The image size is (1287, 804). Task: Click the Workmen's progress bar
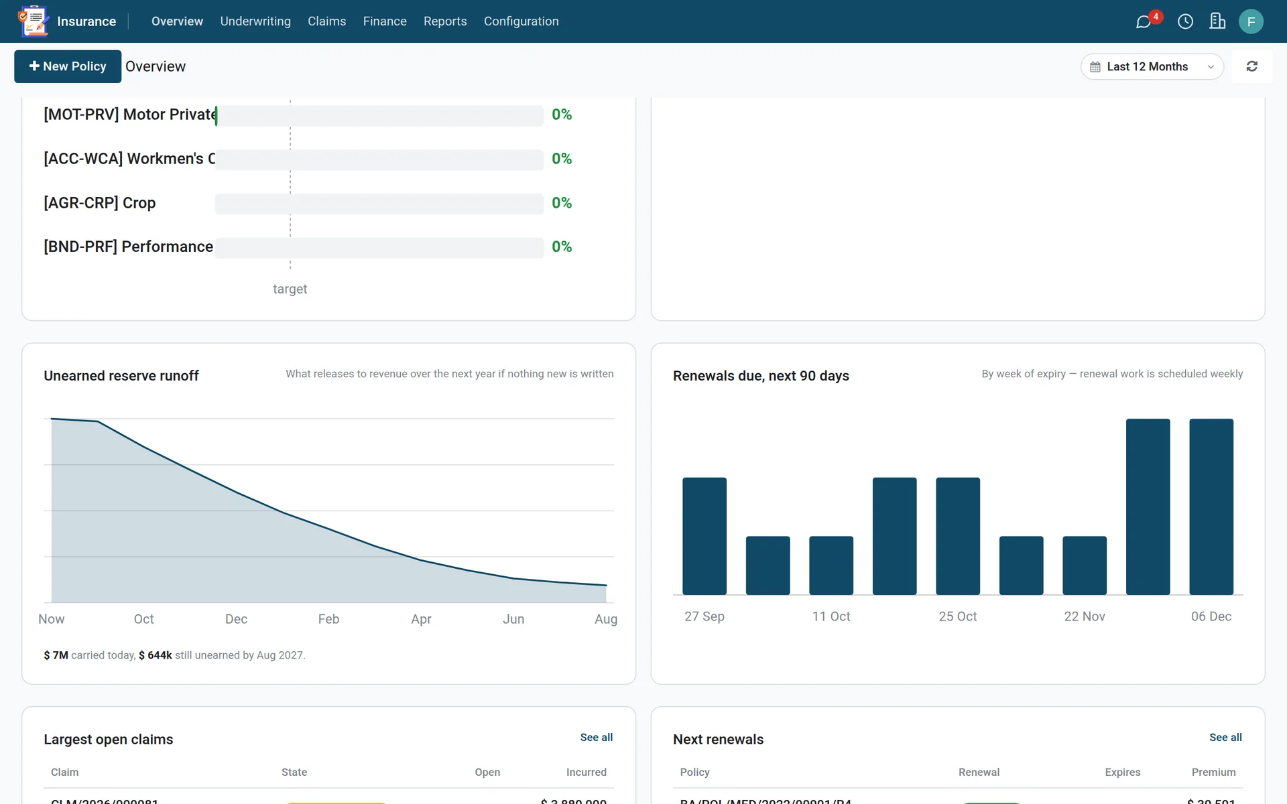[x=379, y=159]
